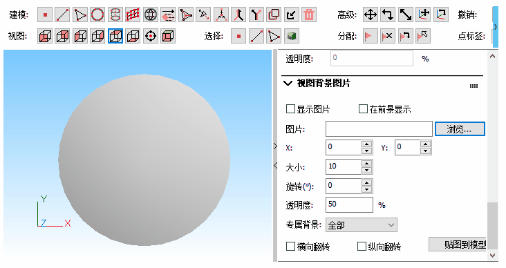Click the extrude arrows modeling tool

[168, 15]
